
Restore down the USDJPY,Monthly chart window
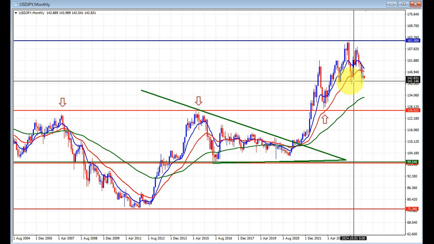pyautogui.click(x=404, y=4)
